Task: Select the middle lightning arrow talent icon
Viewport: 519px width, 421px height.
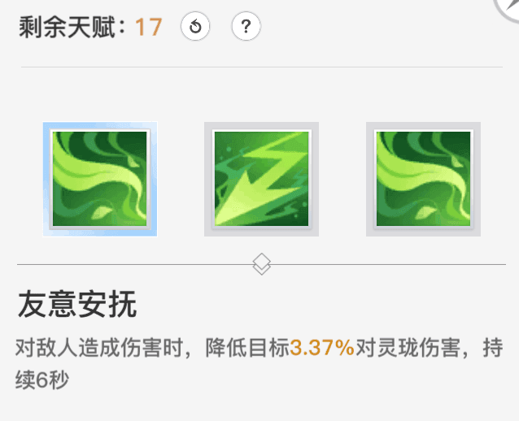Action: tap(261, 179)
